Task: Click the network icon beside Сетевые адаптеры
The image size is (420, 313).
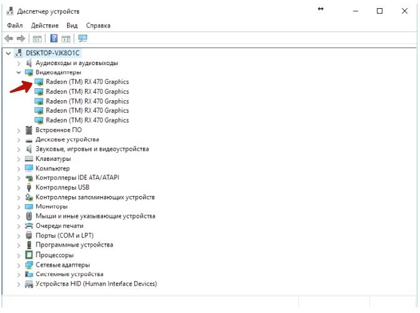Action: (x=29, y=265)
